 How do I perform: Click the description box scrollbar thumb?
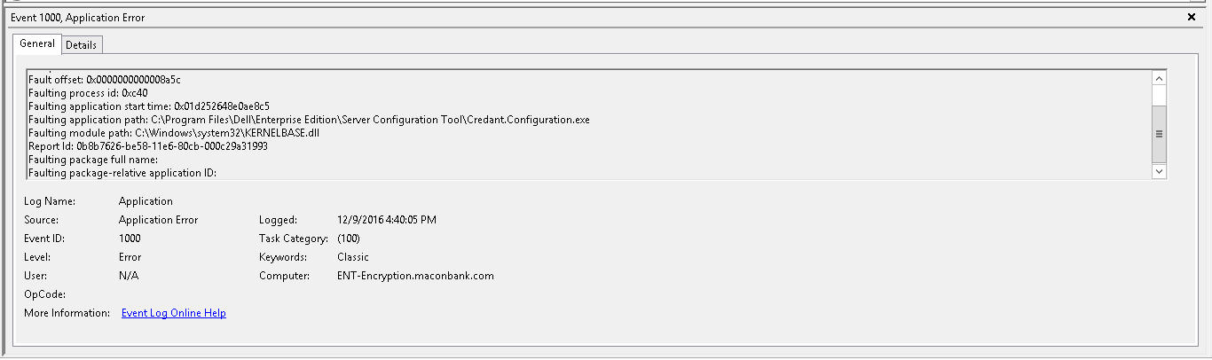[1158, 133]
